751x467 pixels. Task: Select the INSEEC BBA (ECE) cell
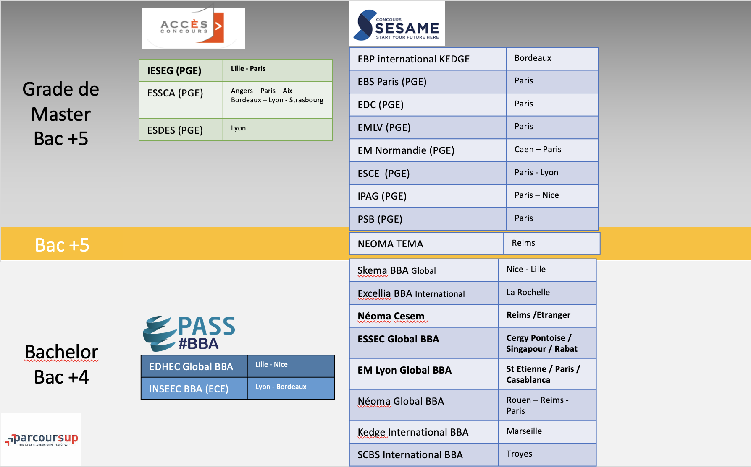pos(194,389)
